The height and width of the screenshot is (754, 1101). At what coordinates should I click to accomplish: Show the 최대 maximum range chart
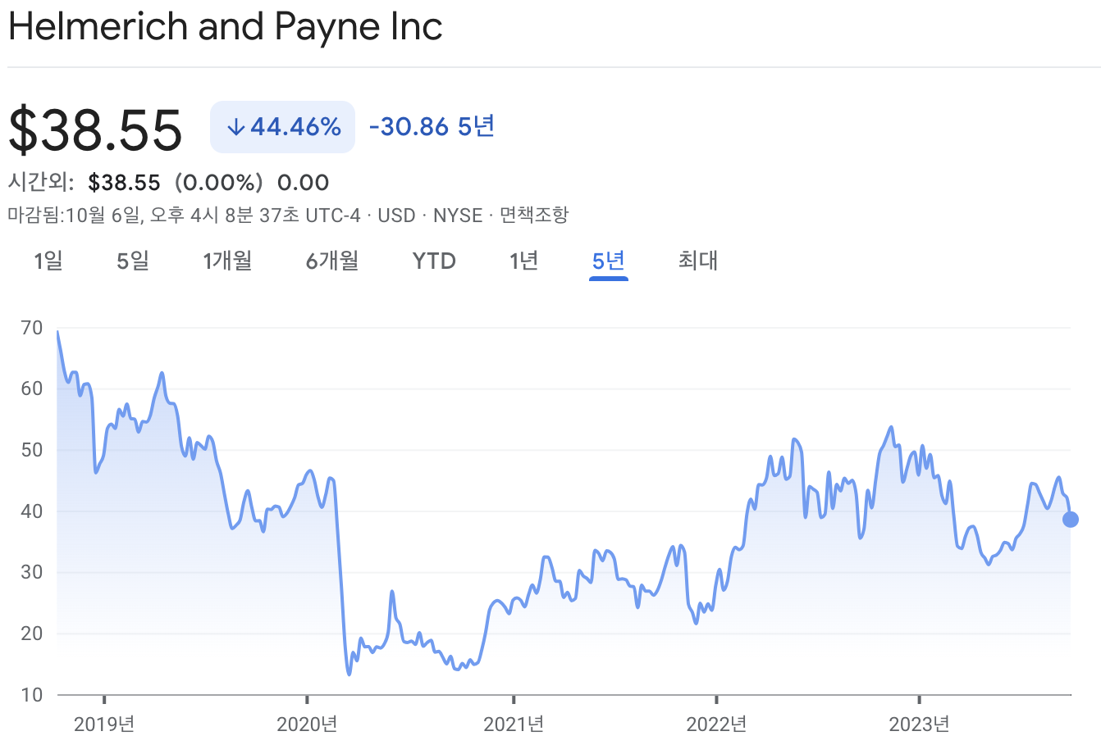[698, 261]
